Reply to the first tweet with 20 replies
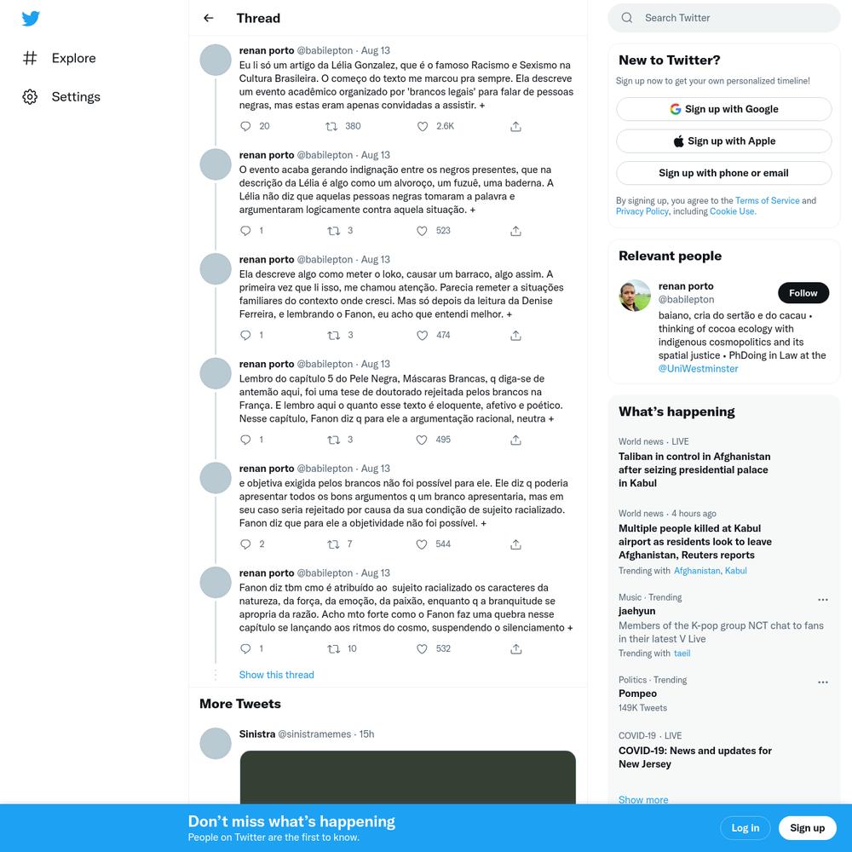Viewport: 852px width, 852px height. pos(245,126)
